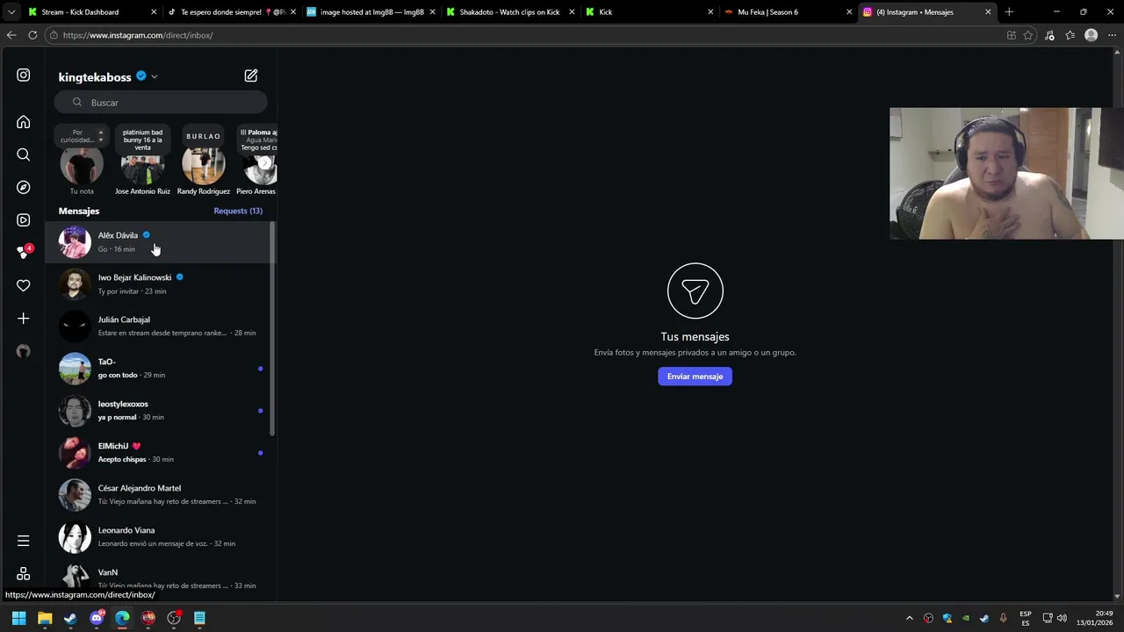Switch to the plain Kick tab

pos(648,12)
